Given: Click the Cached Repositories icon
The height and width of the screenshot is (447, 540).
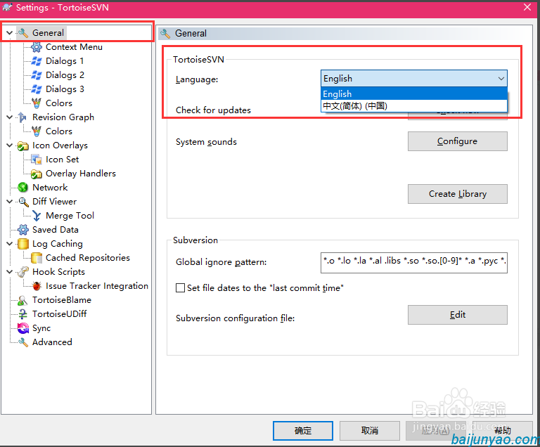Looking at the screenshot, I should (x=37, y=258).
